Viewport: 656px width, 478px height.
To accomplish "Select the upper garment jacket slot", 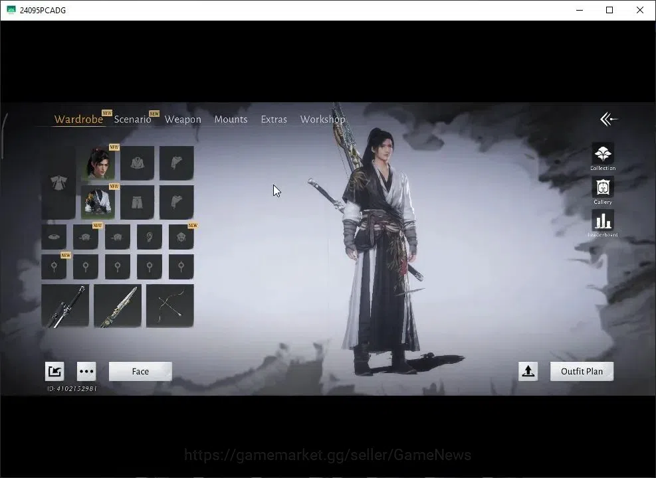I will tap(137, 163).
